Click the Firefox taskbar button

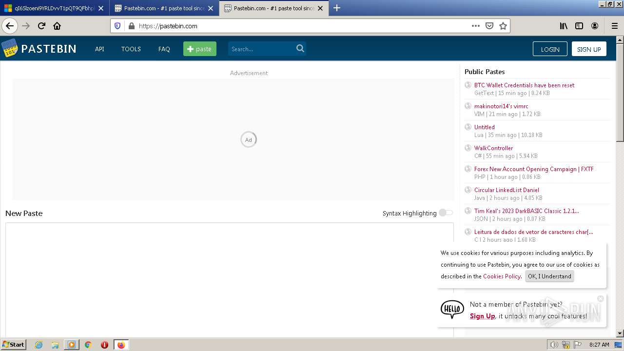click(121, 345)
